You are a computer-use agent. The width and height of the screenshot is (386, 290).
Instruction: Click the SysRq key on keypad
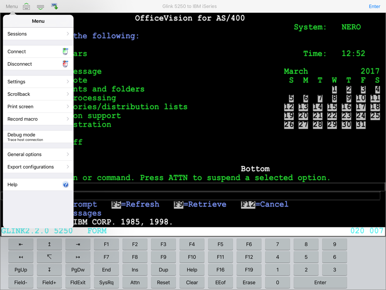[107, 282]
